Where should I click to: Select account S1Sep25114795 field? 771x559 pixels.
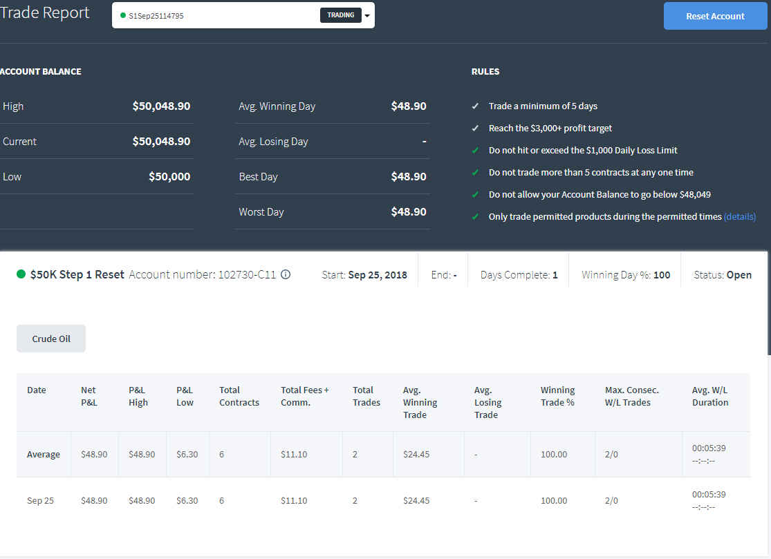[x=243, y=15]
